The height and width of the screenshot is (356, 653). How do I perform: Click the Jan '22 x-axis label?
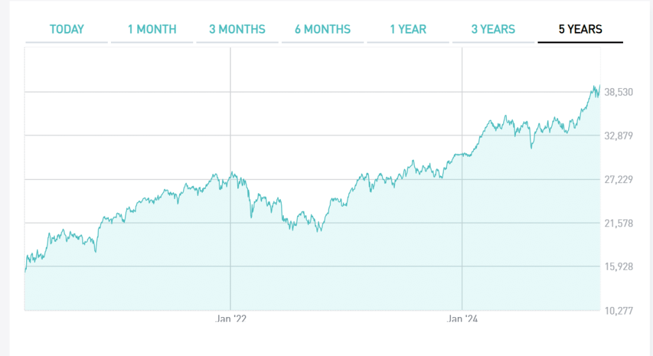pos(231,318)
